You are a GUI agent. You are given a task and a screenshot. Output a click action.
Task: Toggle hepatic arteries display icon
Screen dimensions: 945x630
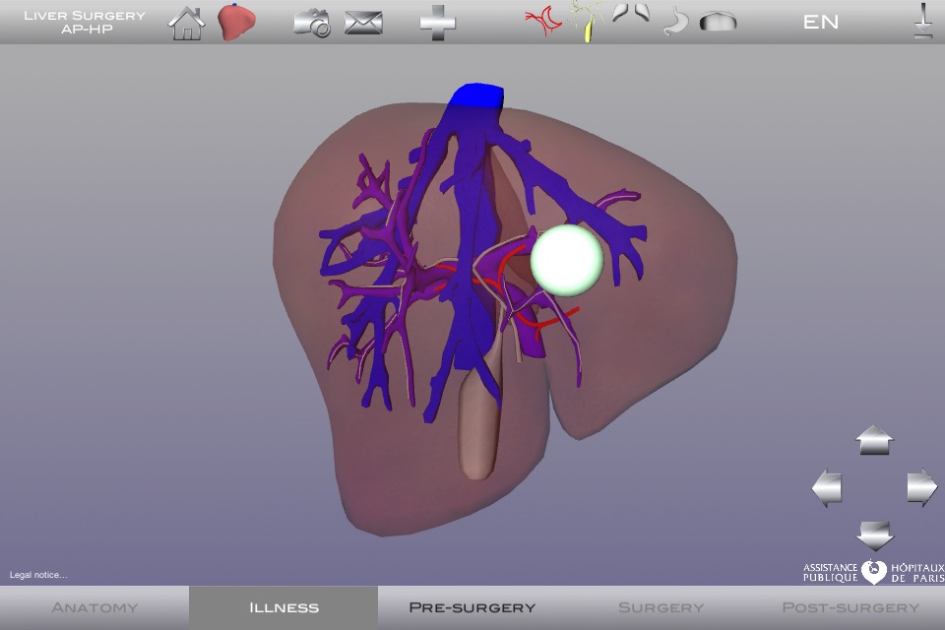point(543,22)
